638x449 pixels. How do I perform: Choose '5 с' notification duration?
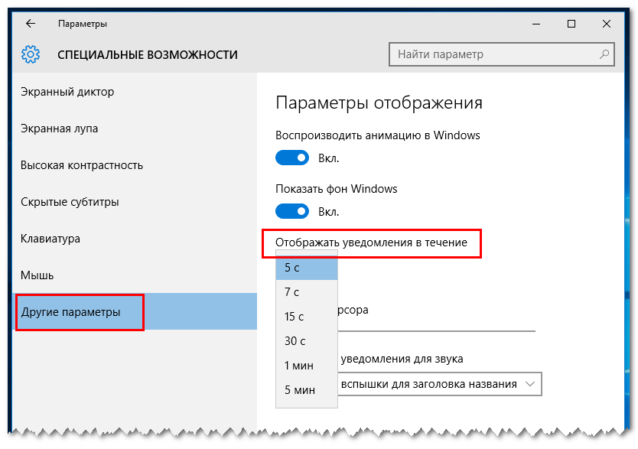(307, 268)
